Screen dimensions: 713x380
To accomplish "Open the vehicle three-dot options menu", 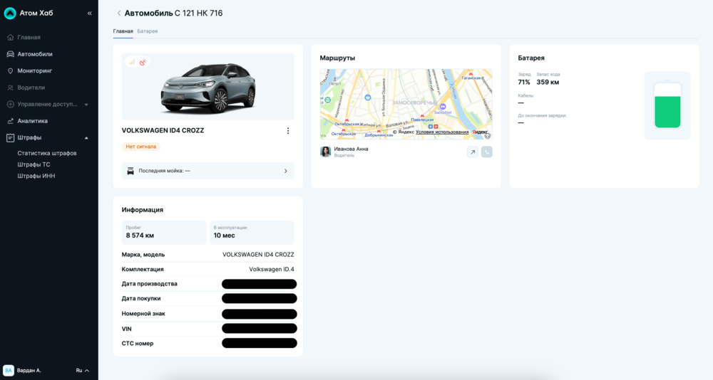I will pos(288,131).
